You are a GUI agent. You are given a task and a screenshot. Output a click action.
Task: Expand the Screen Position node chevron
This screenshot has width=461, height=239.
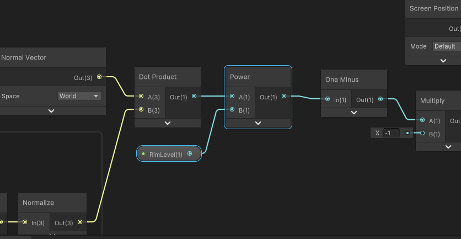(x=443, y=61)
